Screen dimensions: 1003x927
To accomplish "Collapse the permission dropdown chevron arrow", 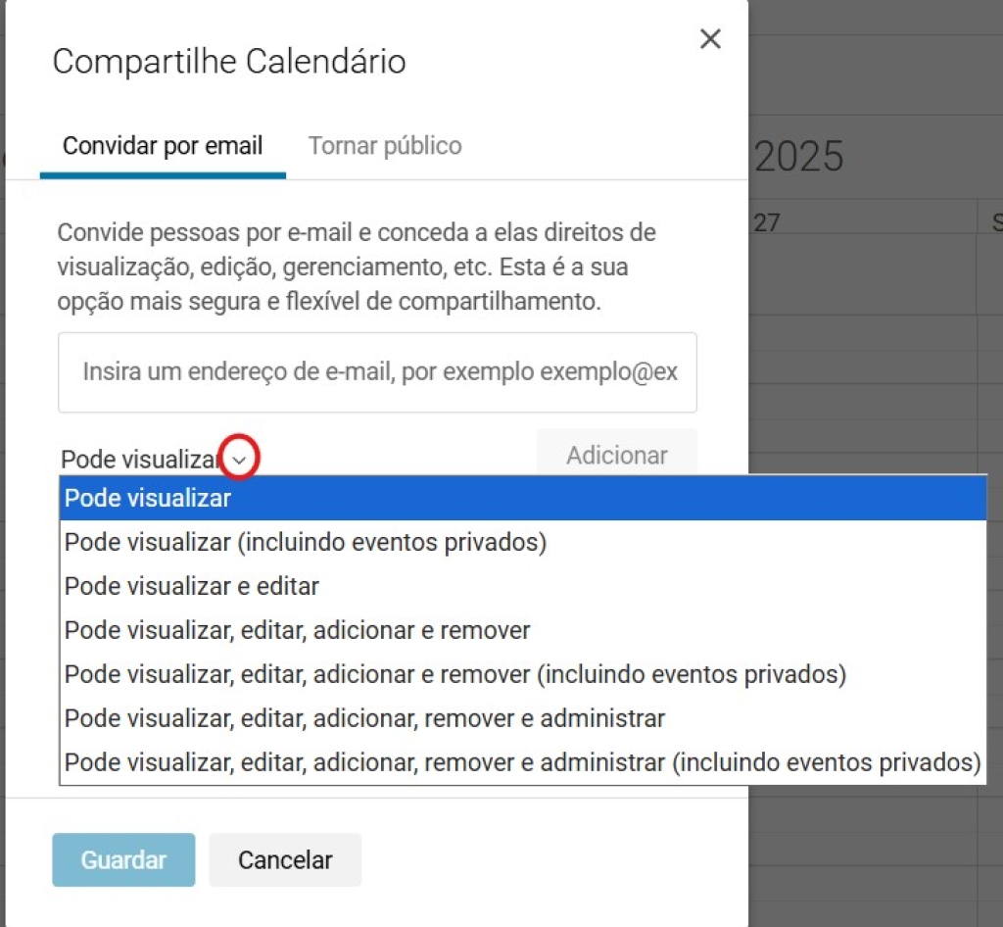I will click(241, 458).
